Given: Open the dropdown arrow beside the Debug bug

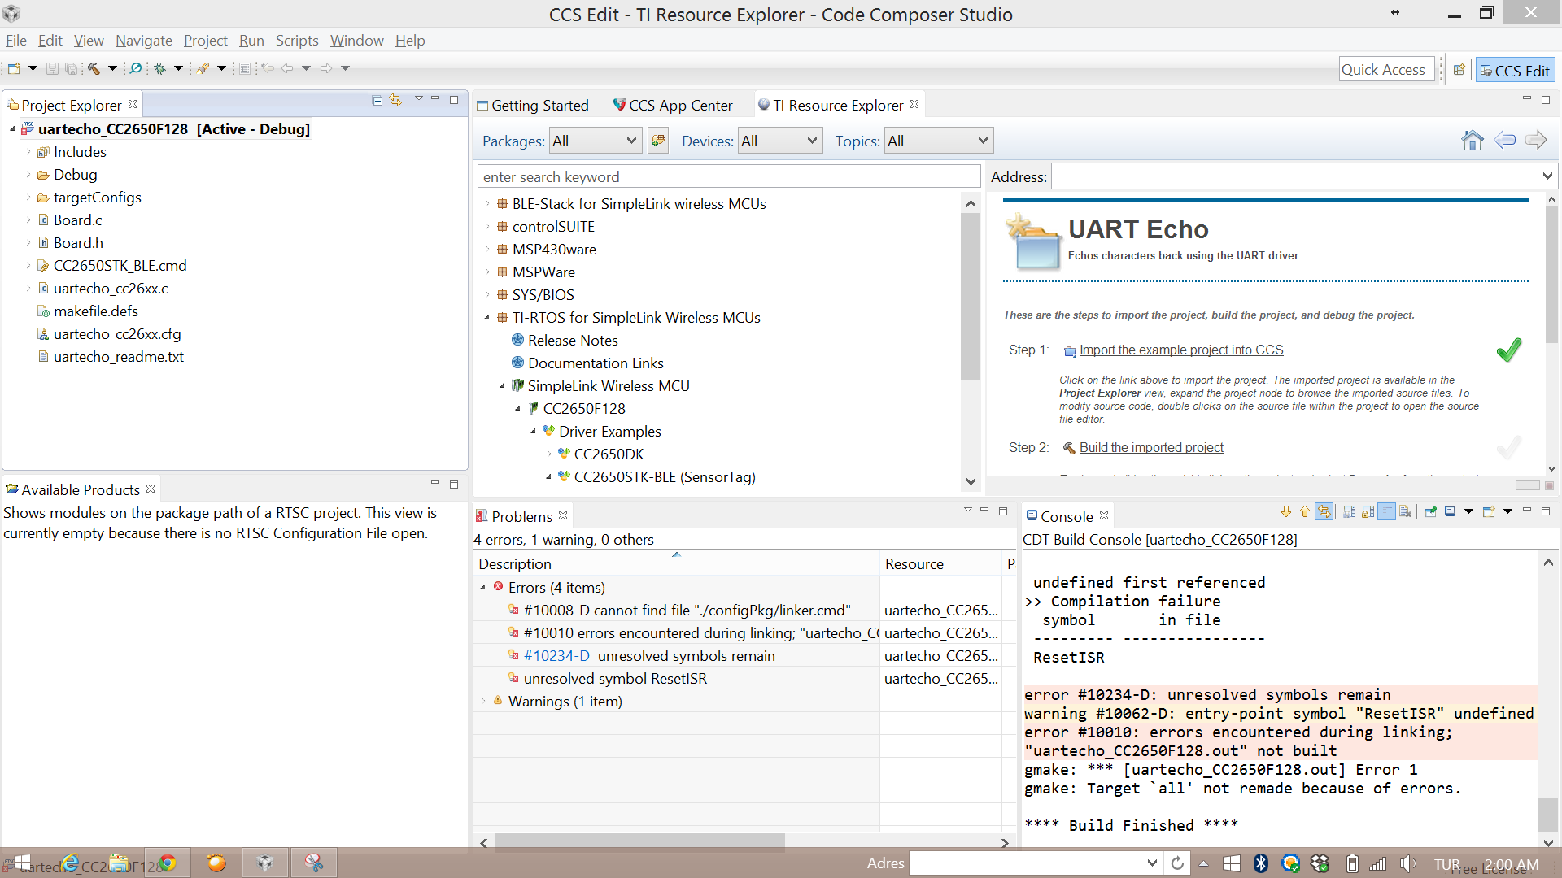Looking at the screenshot, I should [178, 69].
